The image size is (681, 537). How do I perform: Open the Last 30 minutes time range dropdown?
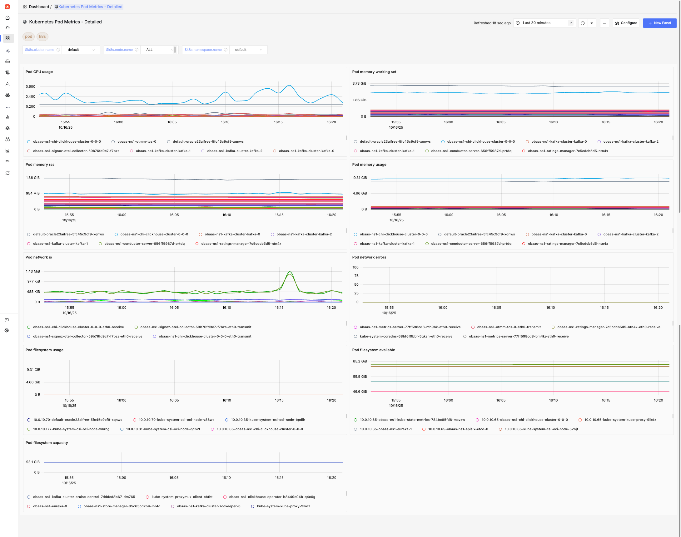[x=544, y=23]
